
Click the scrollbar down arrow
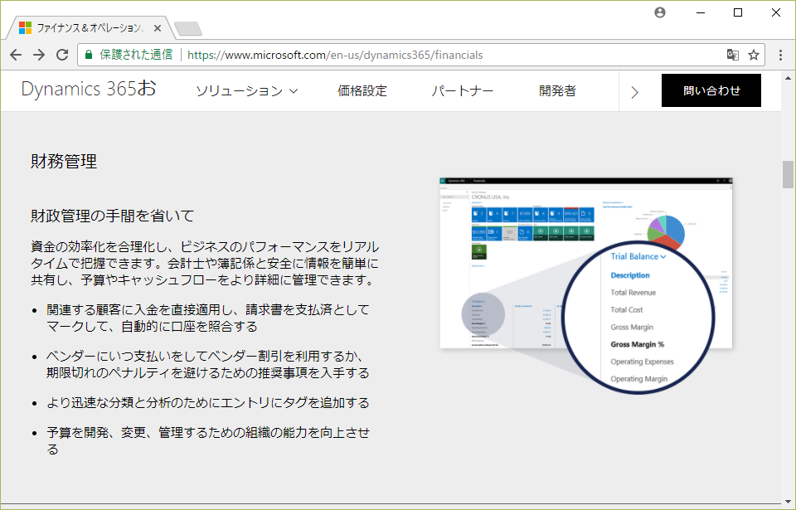[x=788, y=502]
